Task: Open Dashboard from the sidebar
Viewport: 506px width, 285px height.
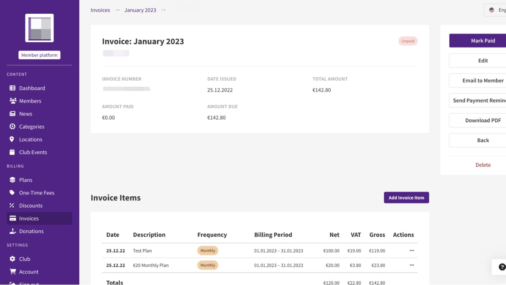Action: [40, 88]
